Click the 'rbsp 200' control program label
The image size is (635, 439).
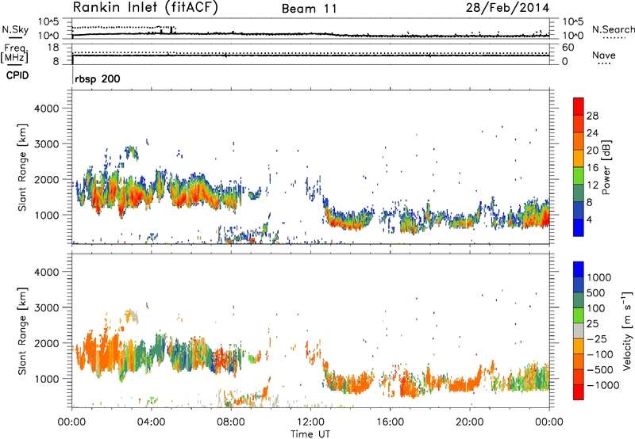98,78
